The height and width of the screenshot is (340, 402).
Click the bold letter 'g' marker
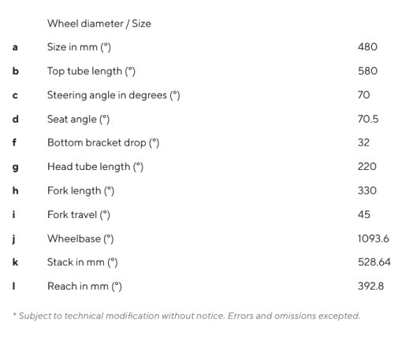16,168
